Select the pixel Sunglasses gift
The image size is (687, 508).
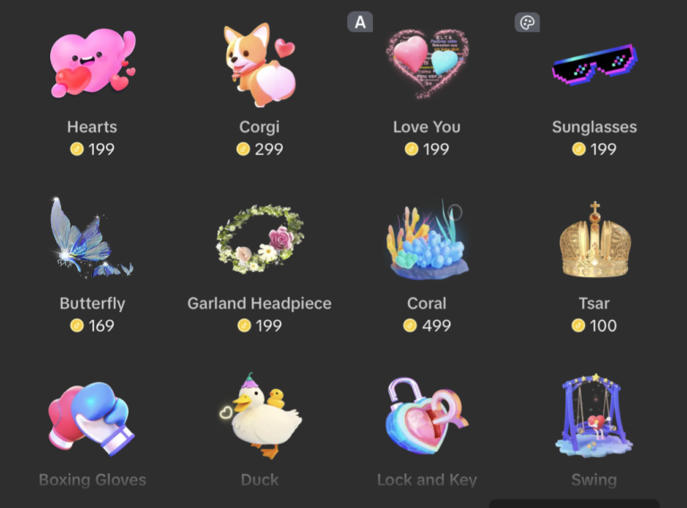pos(595,63)
